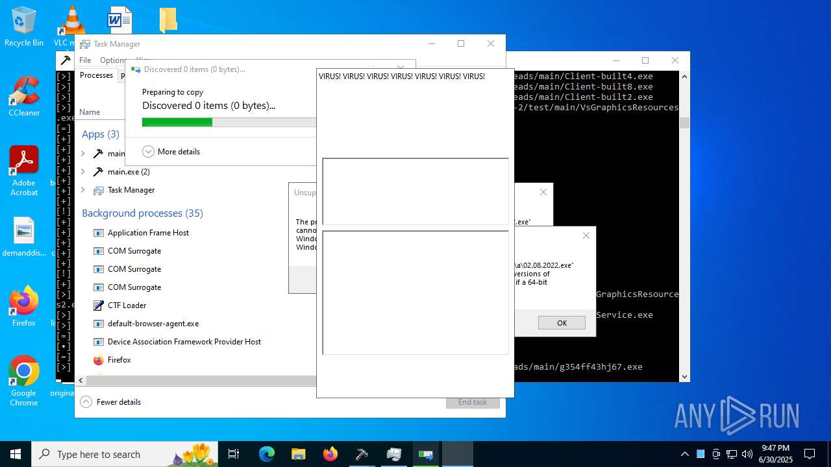Maximize the Task Manager window

pos(461,43)
